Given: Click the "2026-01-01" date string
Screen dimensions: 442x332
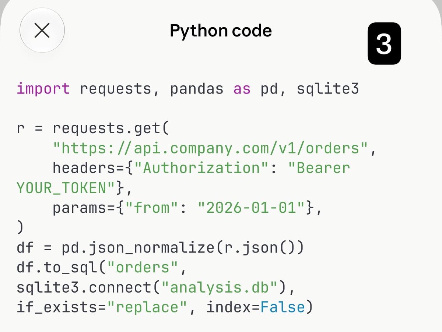Looking at the screenshot, I should (x=252, y=208).
